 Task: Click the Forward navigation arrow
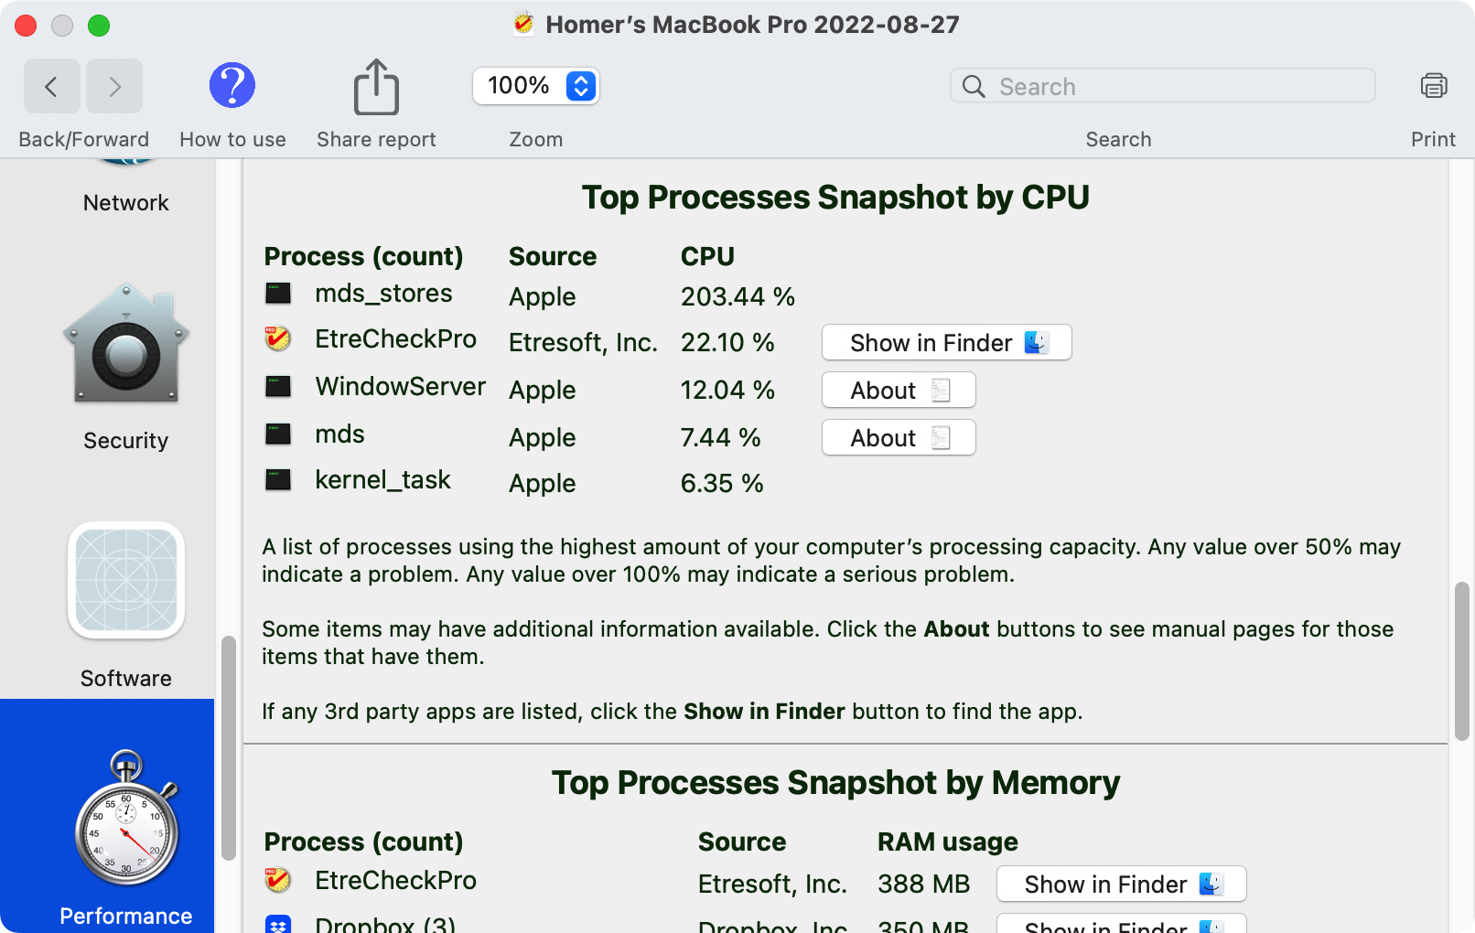point(114,87)
